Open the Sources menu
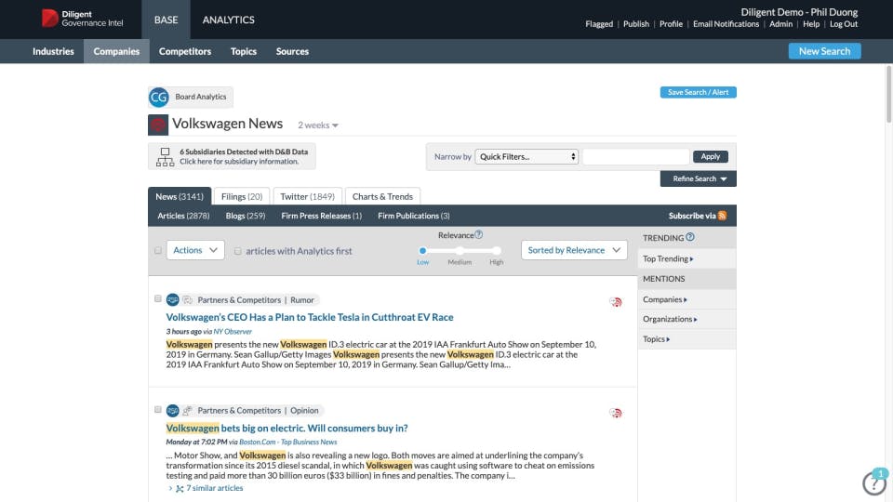Image resolution: width=893 pixels, height=502 pixels. (292, 51)
